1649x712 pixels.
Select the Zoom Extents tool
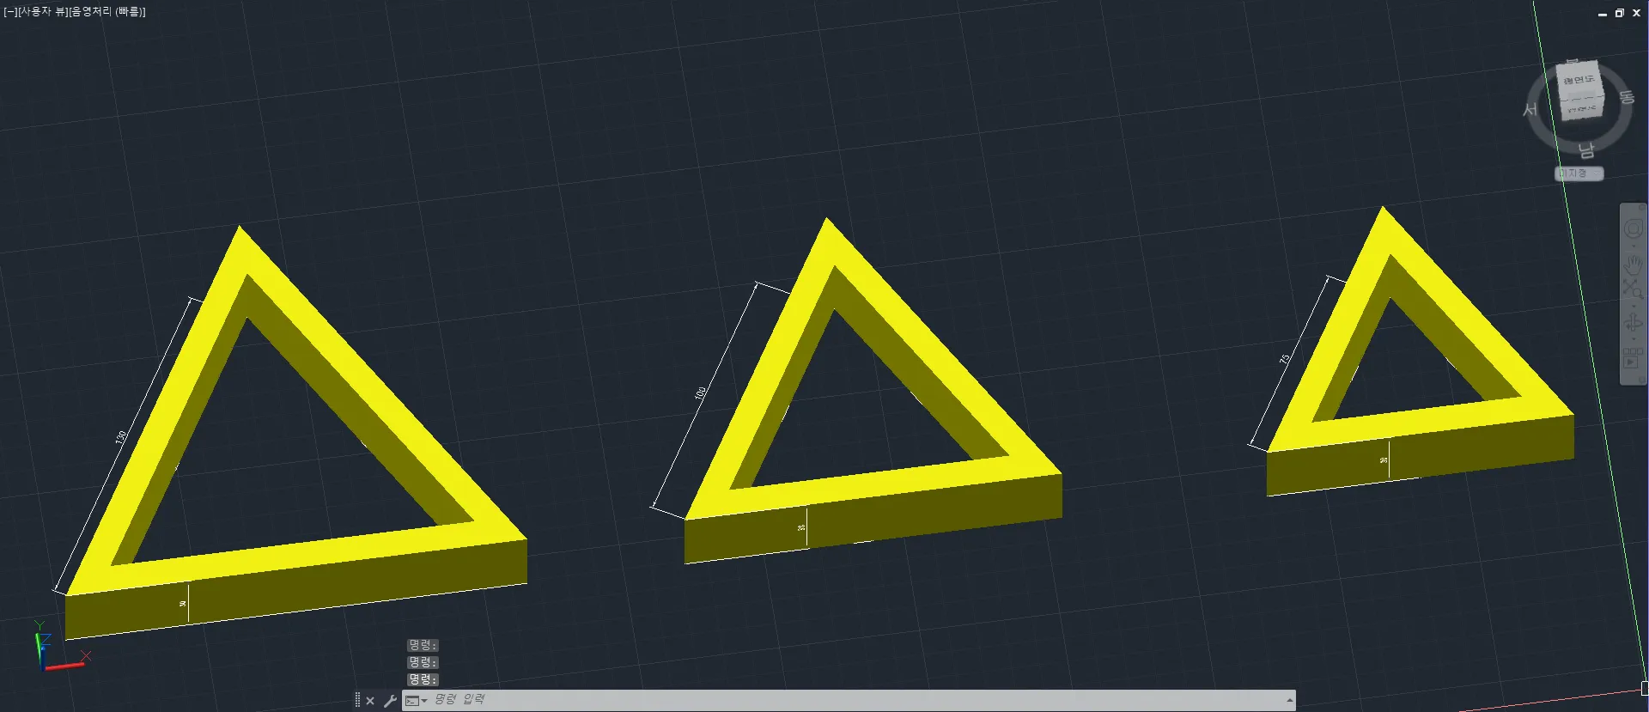point(1633,289)
